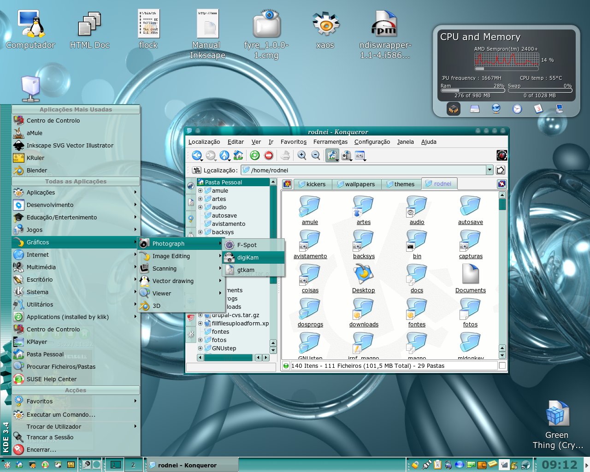The image size is (590, 472).
Task: Click into the /home/rodnei location field
Action: point(363,170)
